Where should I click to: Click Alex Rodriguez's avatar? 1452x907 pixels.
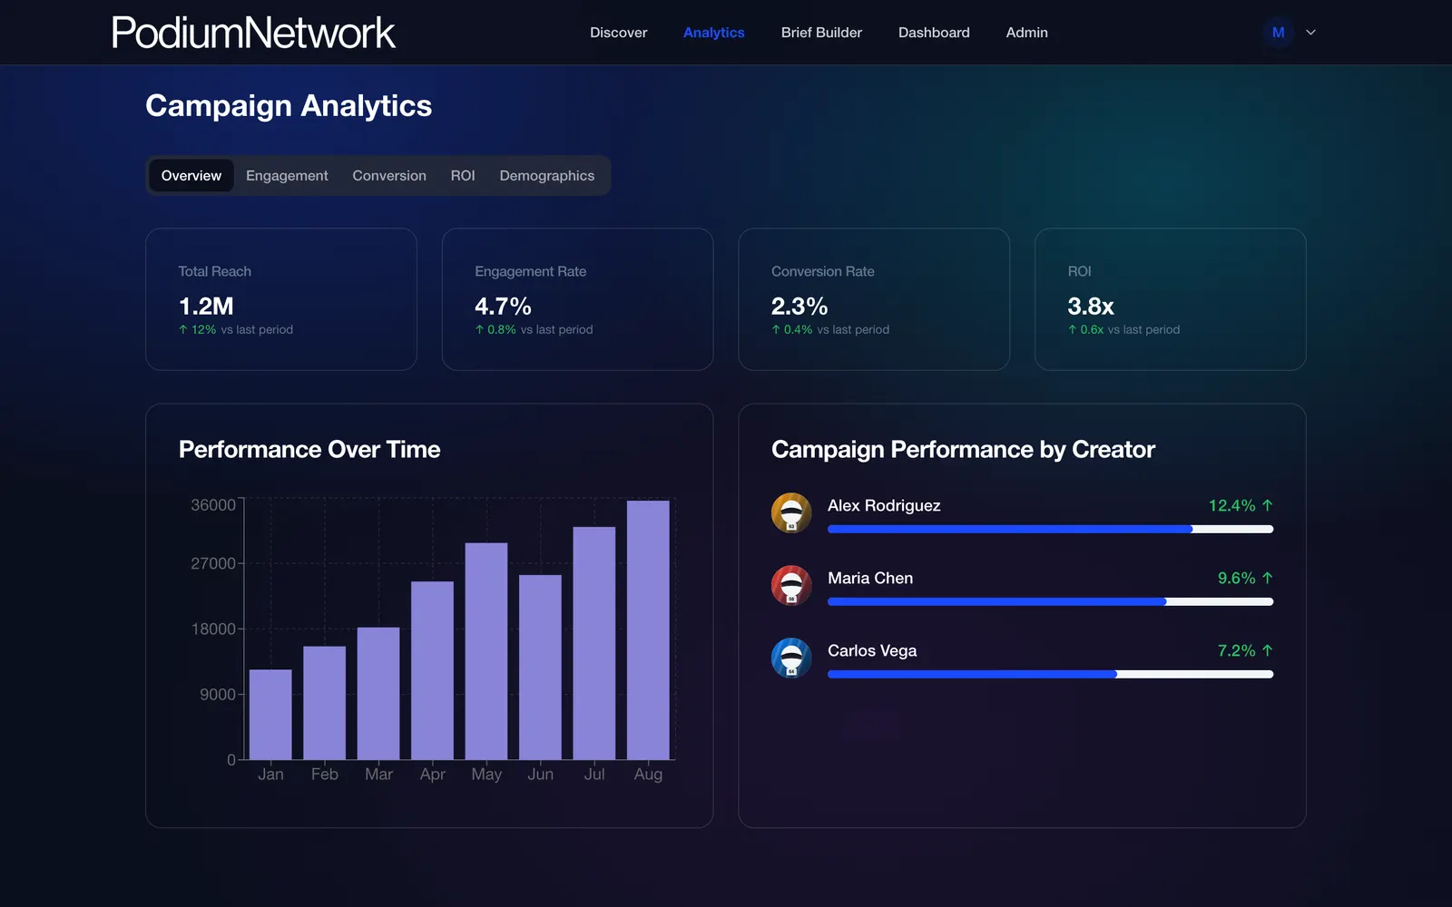pos(791,513)
